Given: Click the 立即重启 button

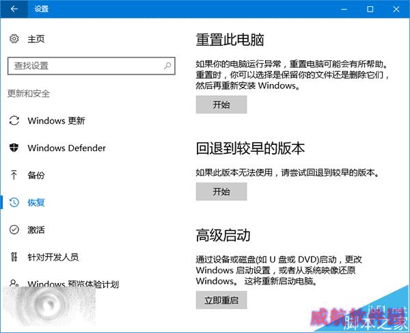Looking at the screenshot, I should coord(221,300).
